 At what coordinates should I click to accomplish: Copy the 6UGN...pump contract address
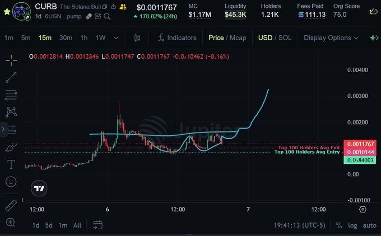coord(63,16)
